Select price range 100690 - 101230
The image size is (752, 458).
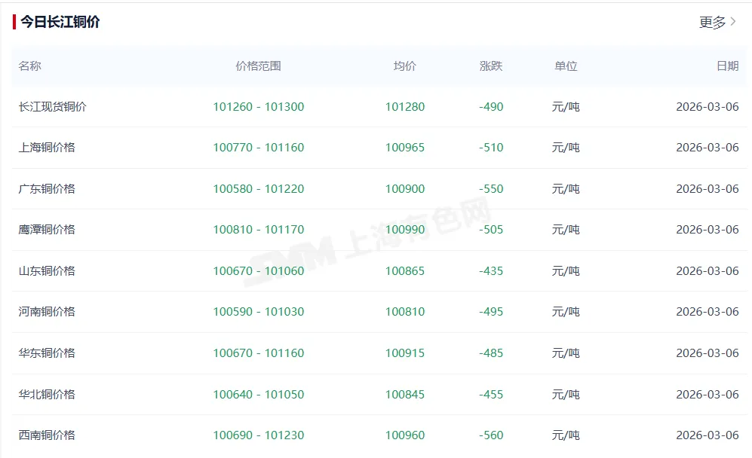click(x=259, y=435)
